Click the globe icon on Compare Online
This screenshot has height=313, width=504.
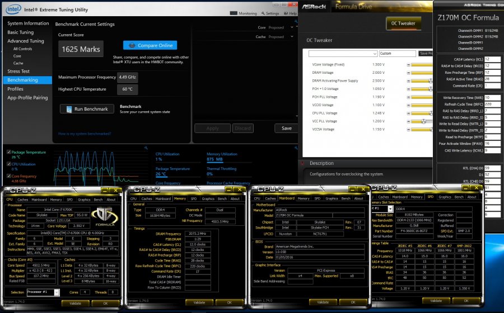pyautogui.click(x=132, y=45)
